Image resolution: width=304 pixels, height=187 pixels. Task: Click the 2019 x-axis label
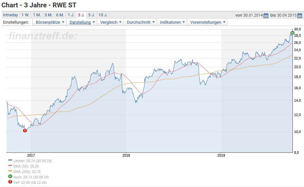221,155
